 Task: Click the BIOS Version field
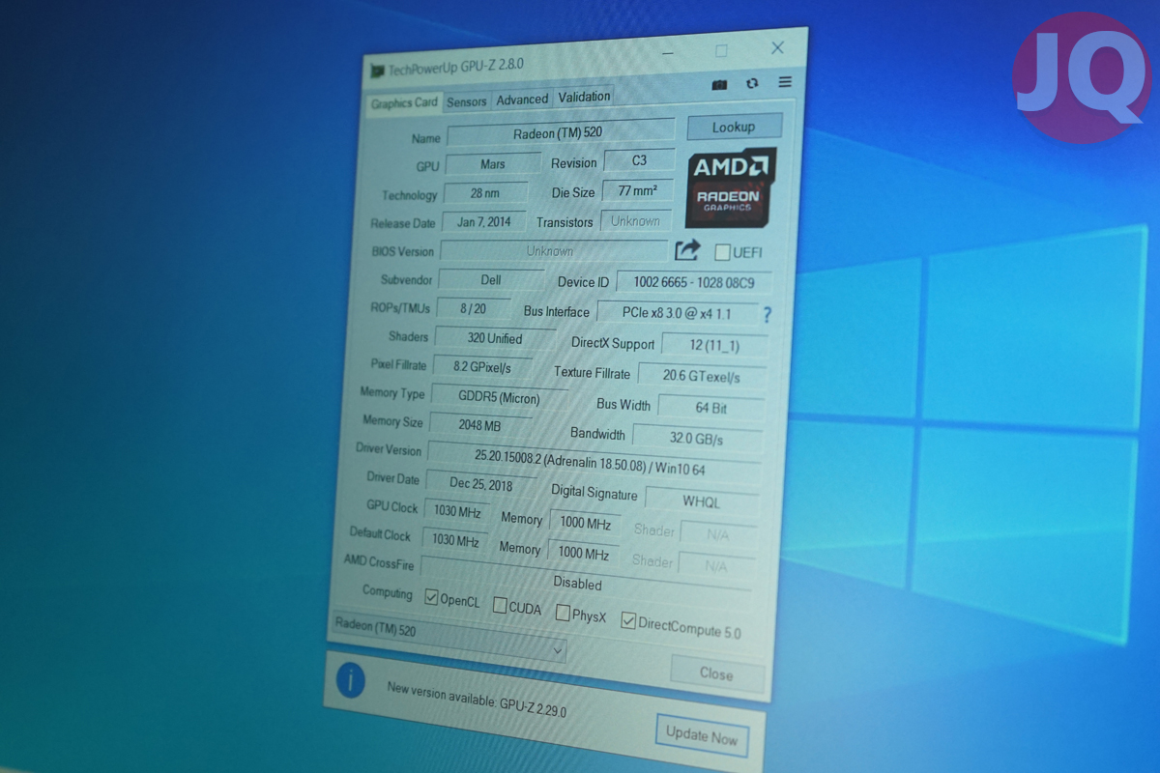pyautogui.click(x=553, y=251)
